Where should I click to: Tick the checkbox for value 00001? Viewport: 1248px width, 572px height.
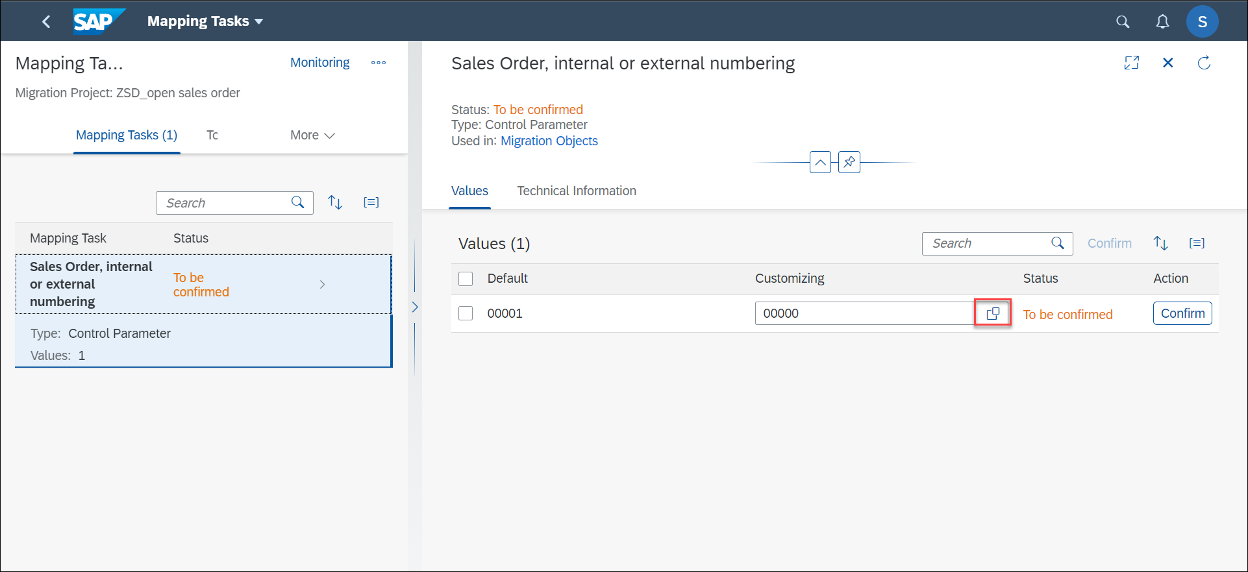tap(466, 313)
